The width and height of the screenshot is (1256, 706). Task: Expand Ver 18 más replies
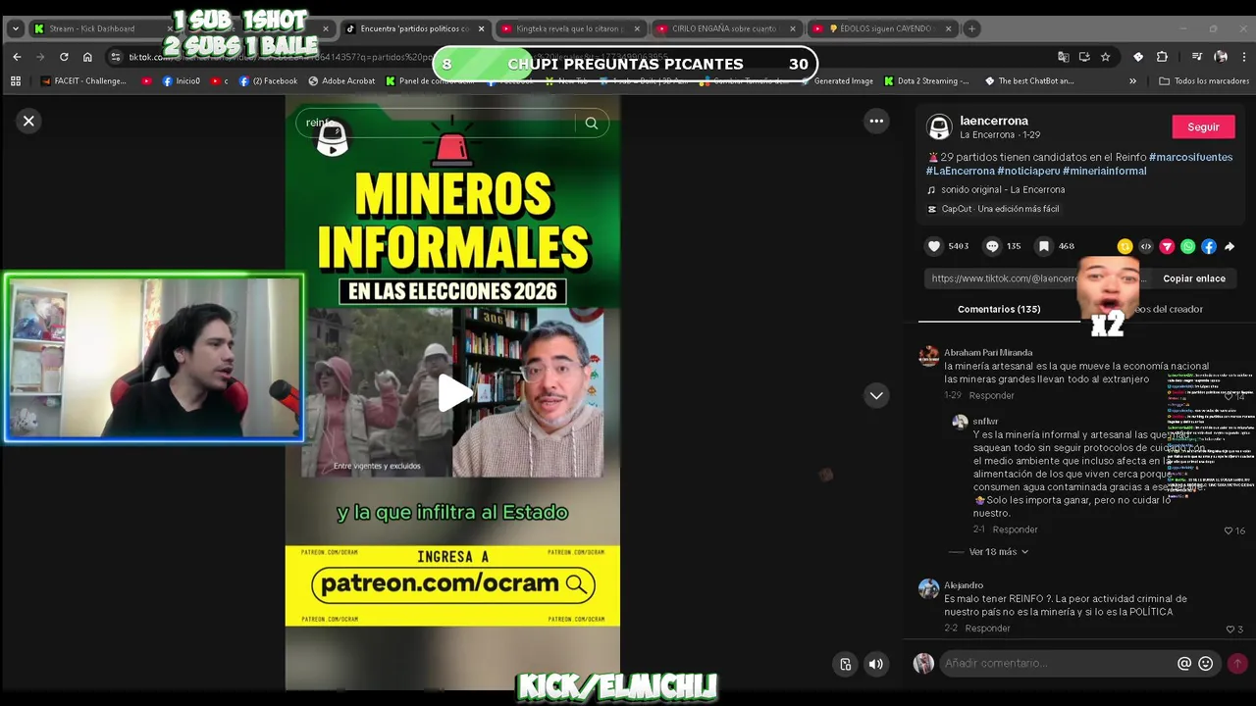pyautogui.click(x=998, y=552)
